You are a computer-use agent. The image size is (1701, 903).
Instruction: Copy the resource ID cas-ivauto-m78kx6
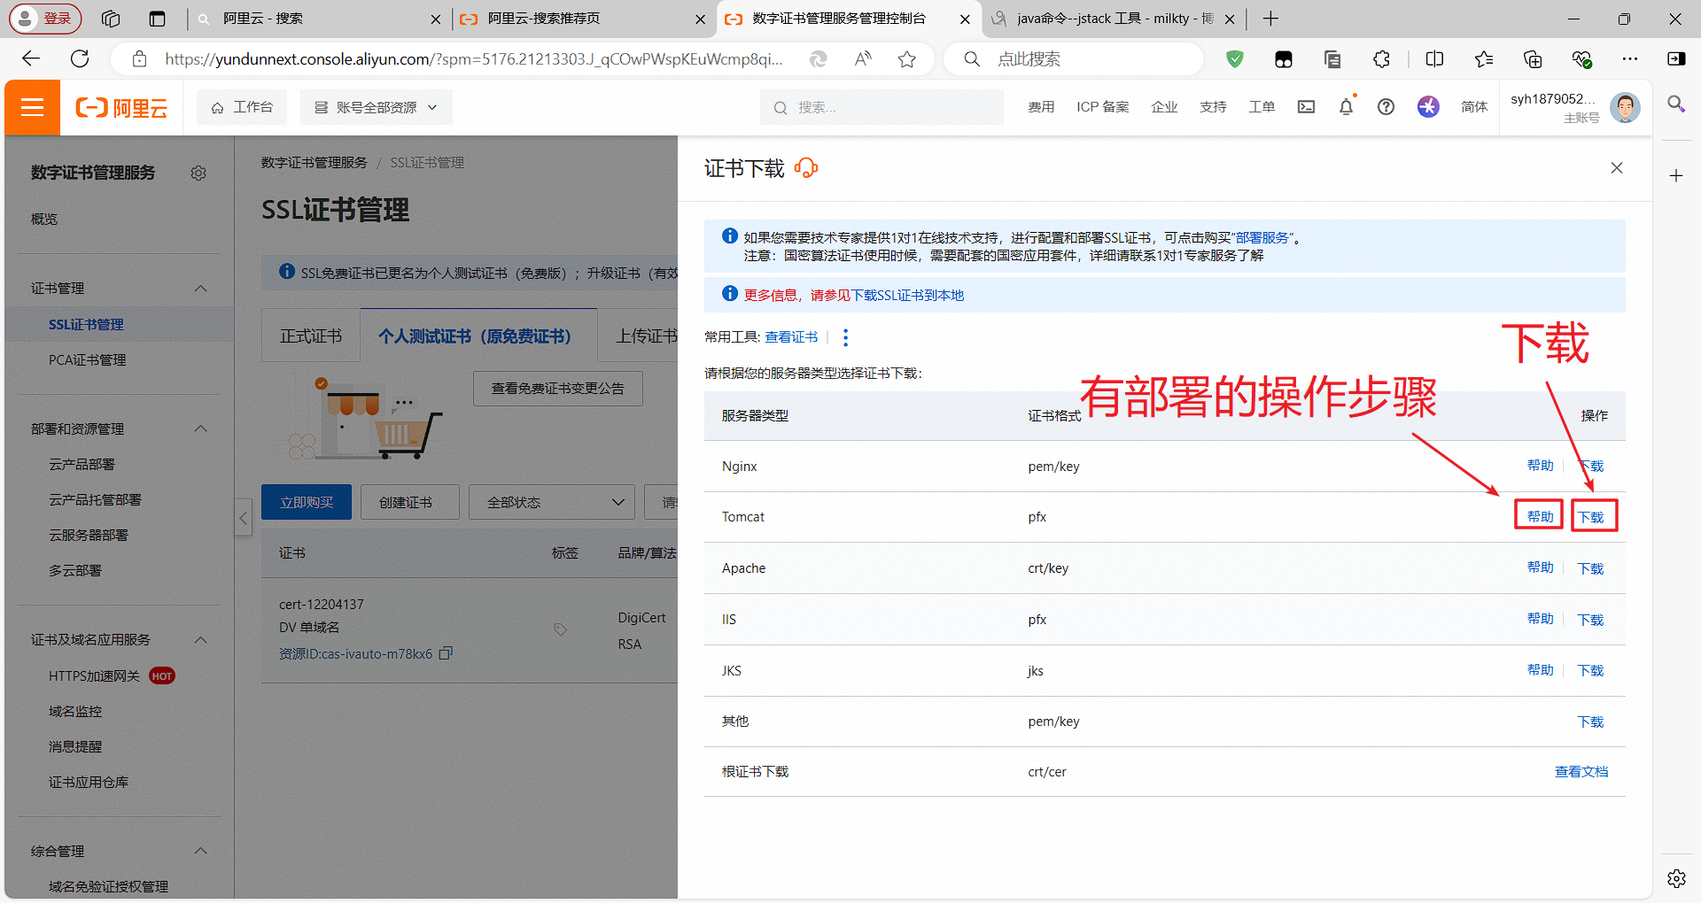[x=446, y=653]
